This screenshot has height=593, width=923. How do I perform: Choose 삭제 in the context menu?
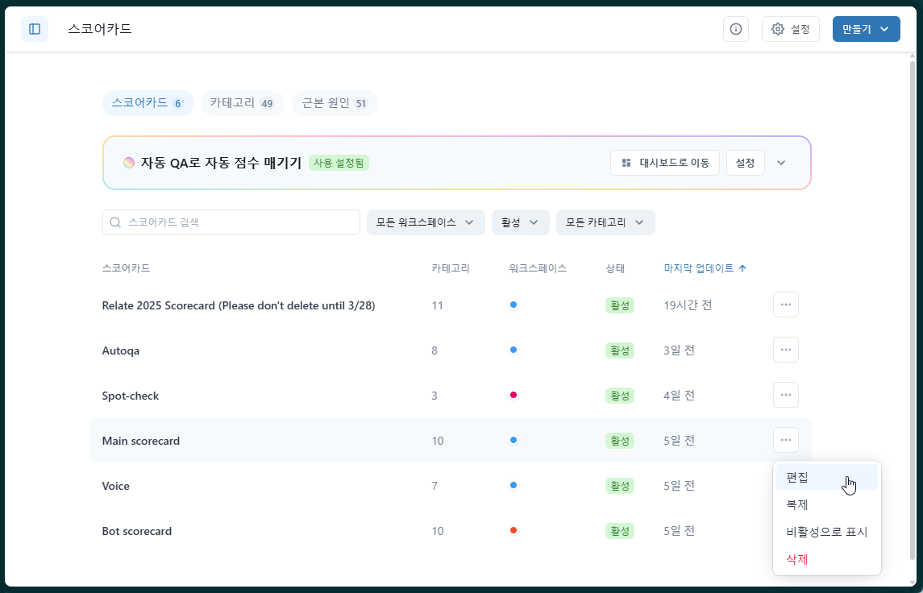[x=827, y=559]
